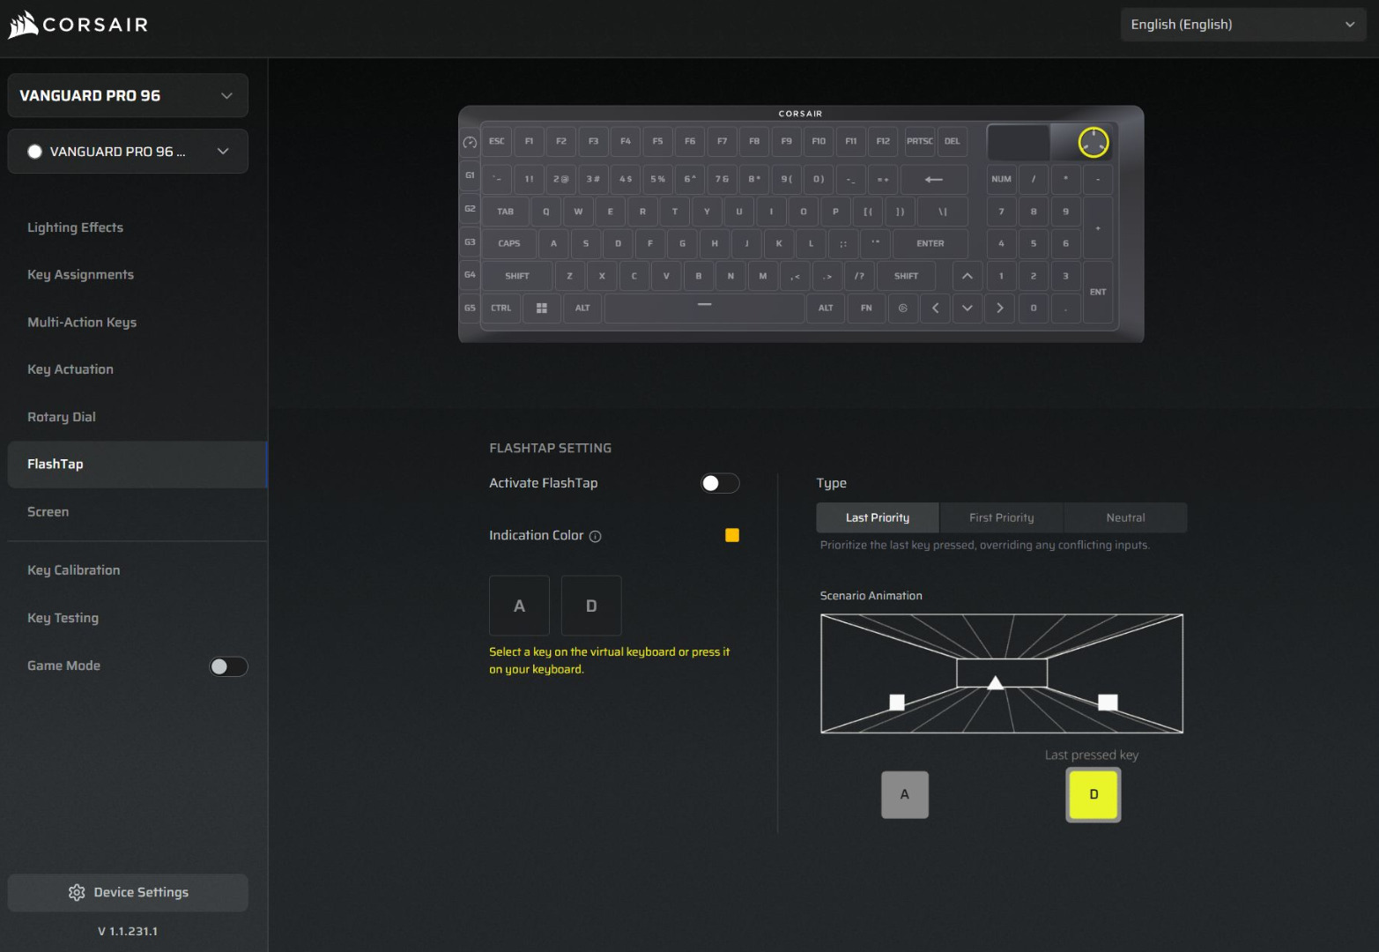Click the orange Indication Color swatch

[731, 535]
